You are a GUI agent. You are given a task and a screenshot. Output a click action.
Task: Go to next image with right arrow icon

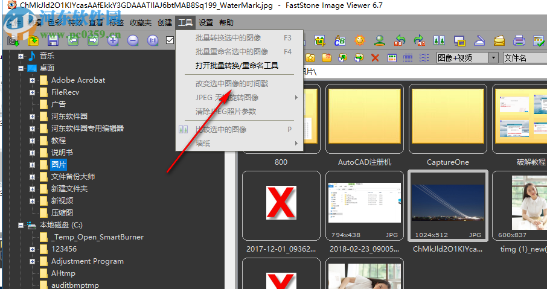click(93, 40)
